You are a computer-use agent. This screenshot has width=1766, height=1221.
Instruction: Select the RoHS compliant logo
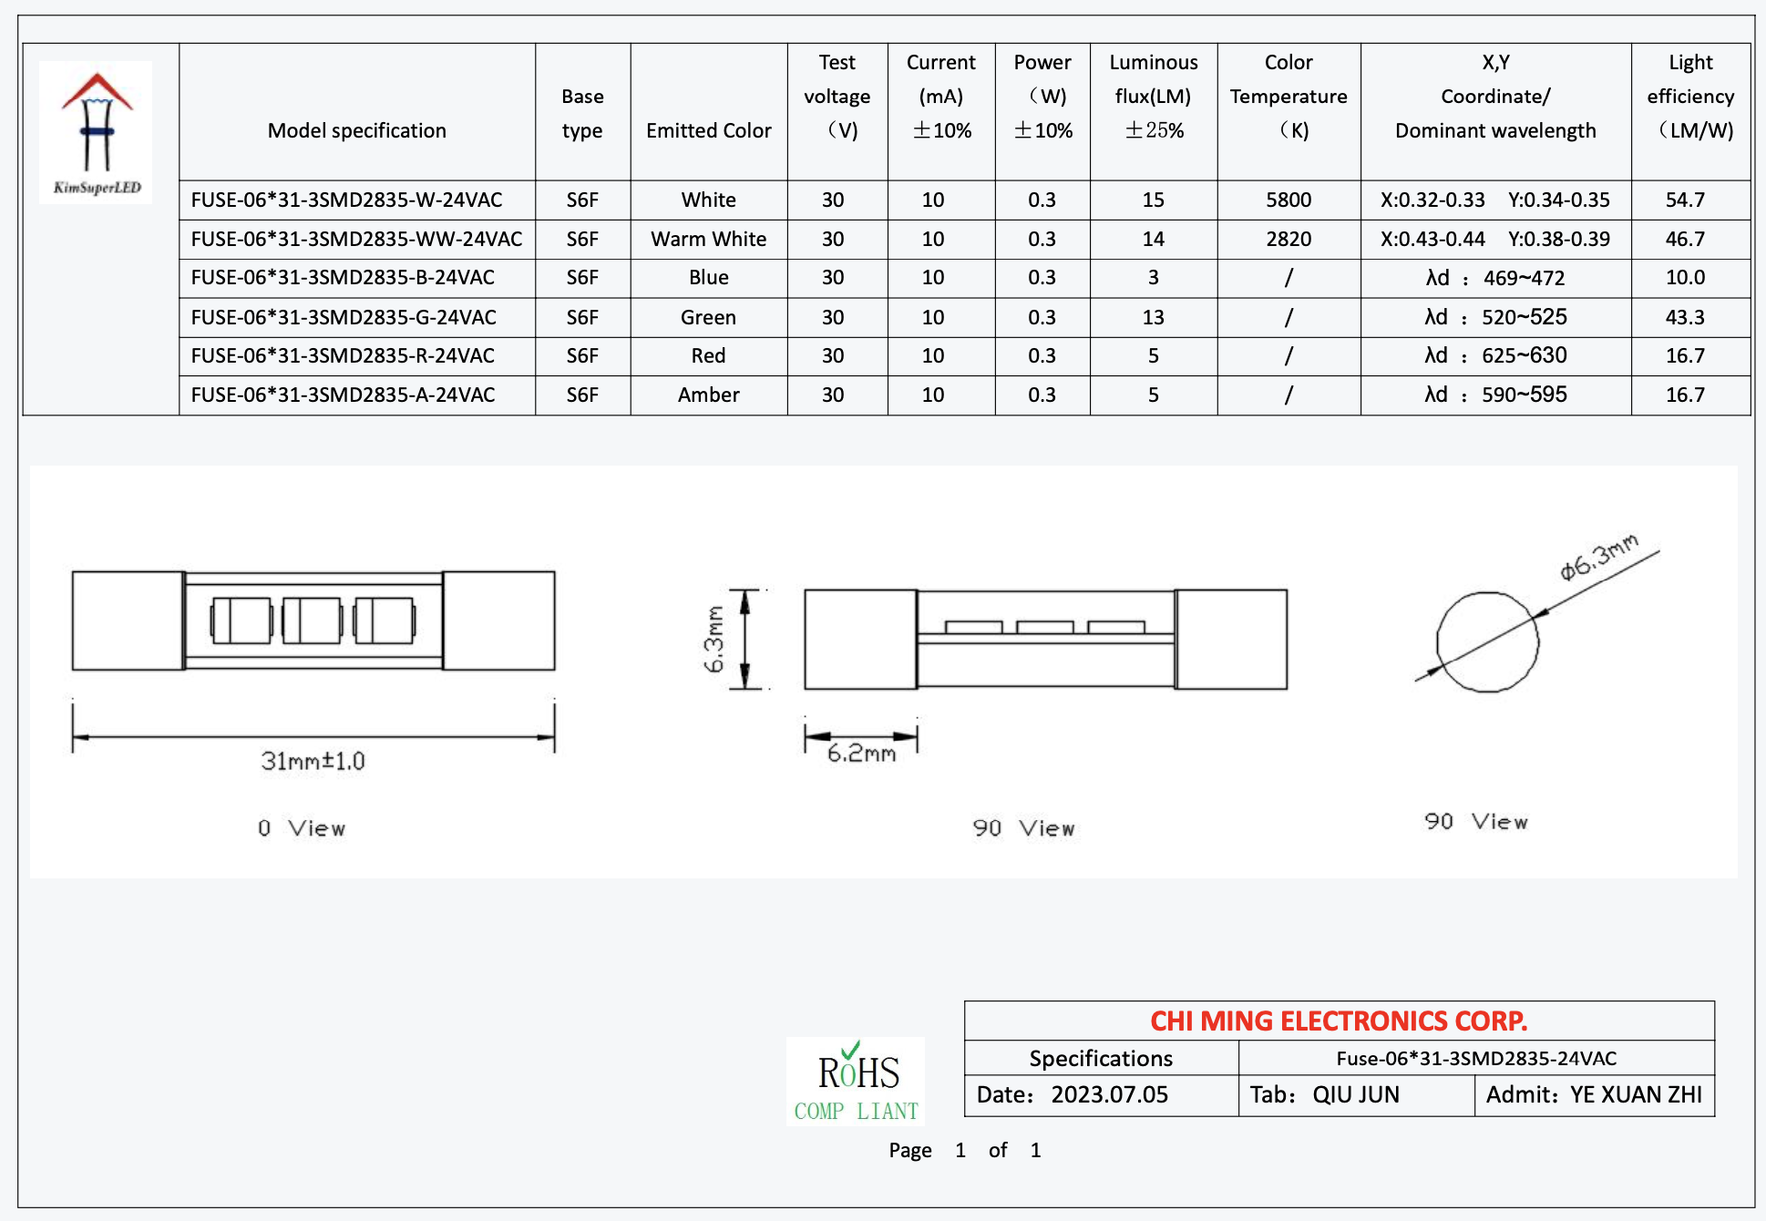pos(855,1084)
